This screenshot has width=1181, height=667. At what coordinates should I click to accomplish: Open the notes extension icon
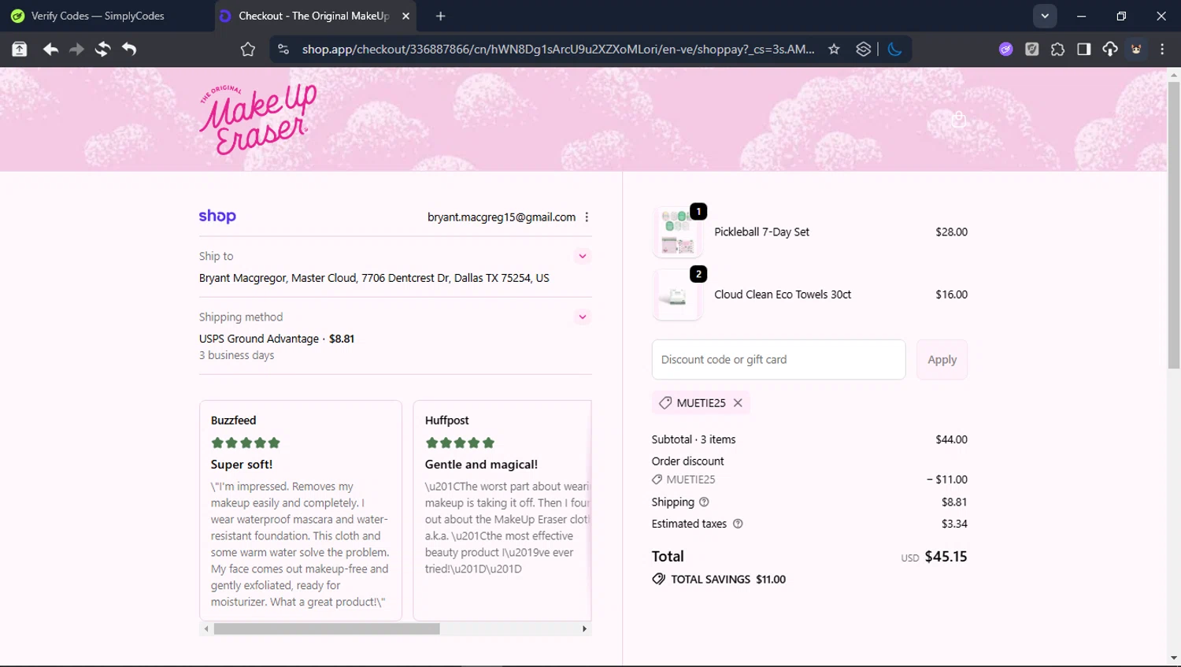(x=1031, y=49)
